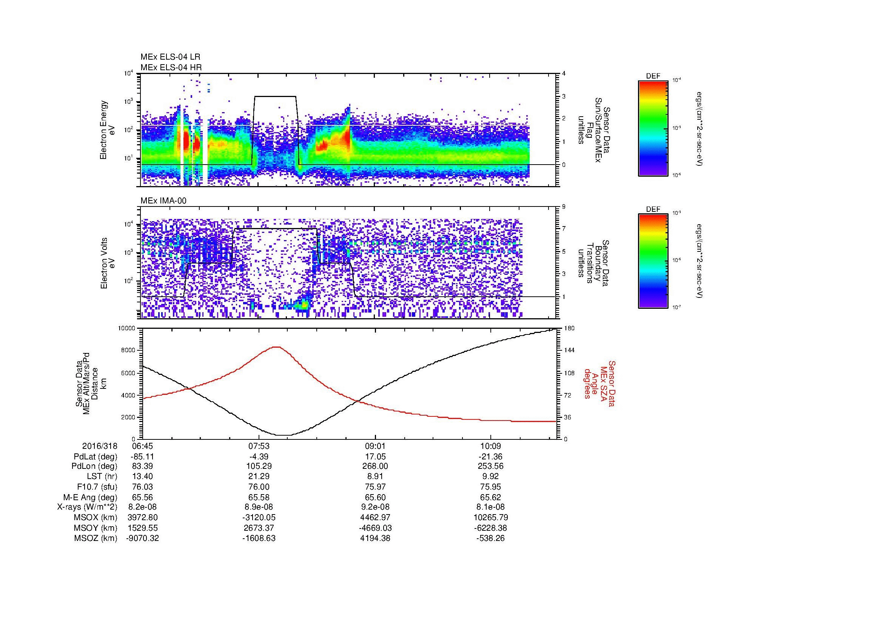Click the MSOY value '2673.37'

pos(259,528)
